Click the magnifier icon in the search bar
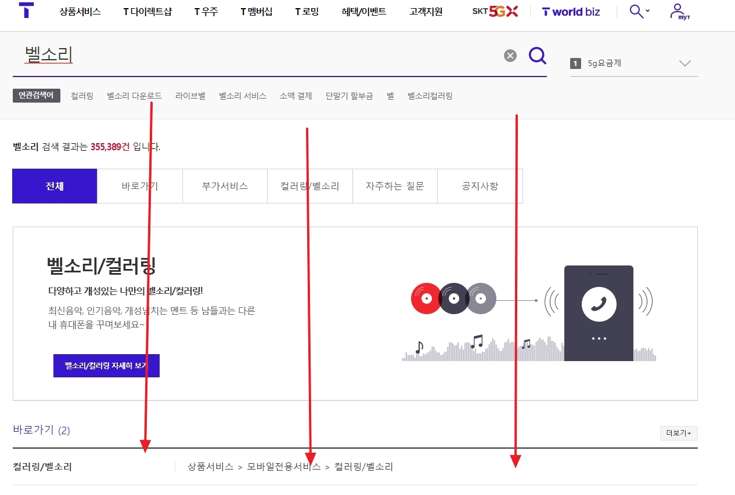Screen dimensions: 735x495 point(536,56)
